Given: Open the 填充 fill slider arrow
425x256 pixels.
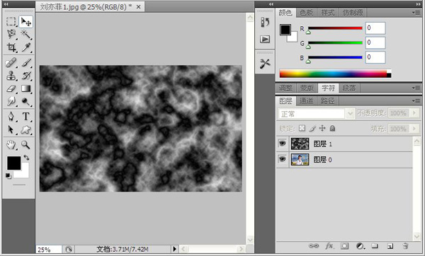Looking at the screenshot, I should (x=414, y=129).
